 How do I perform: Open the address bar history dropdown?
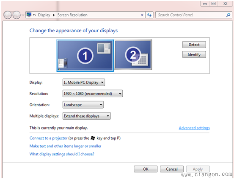[x=142, y=15]
